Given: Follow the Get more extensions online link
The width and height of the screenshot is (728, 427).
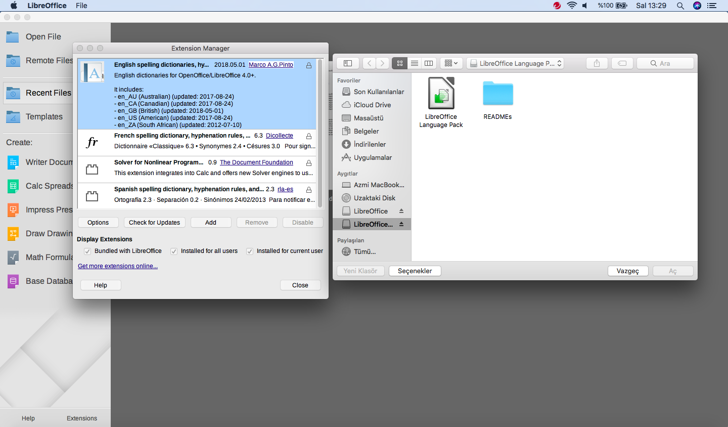Looking at the screenshot, I should tap(118, 266).
